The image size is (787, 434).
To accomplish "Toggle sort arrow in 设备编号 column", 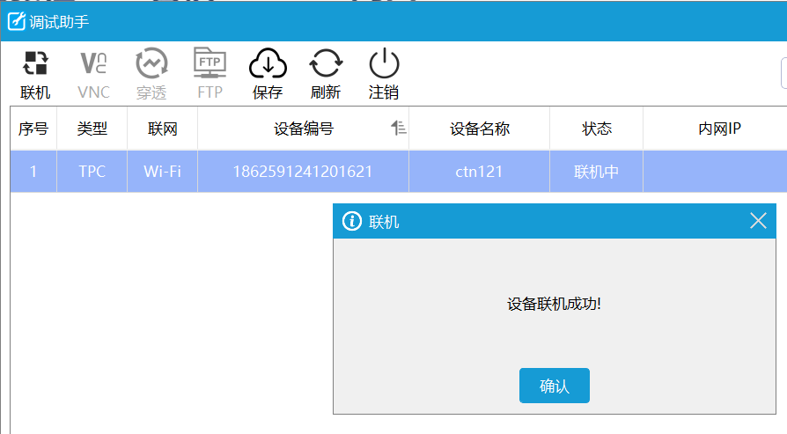I will [x=399, y=128].
